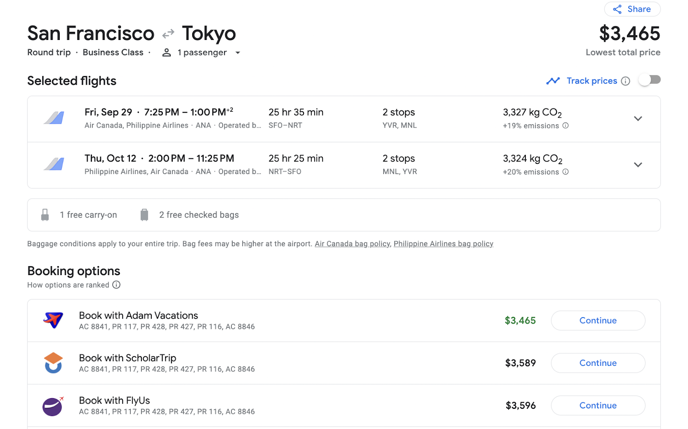The width and height of the screenshot is (688, 429).
Task: Click the share icon beside Share
Action: point(617,9)
